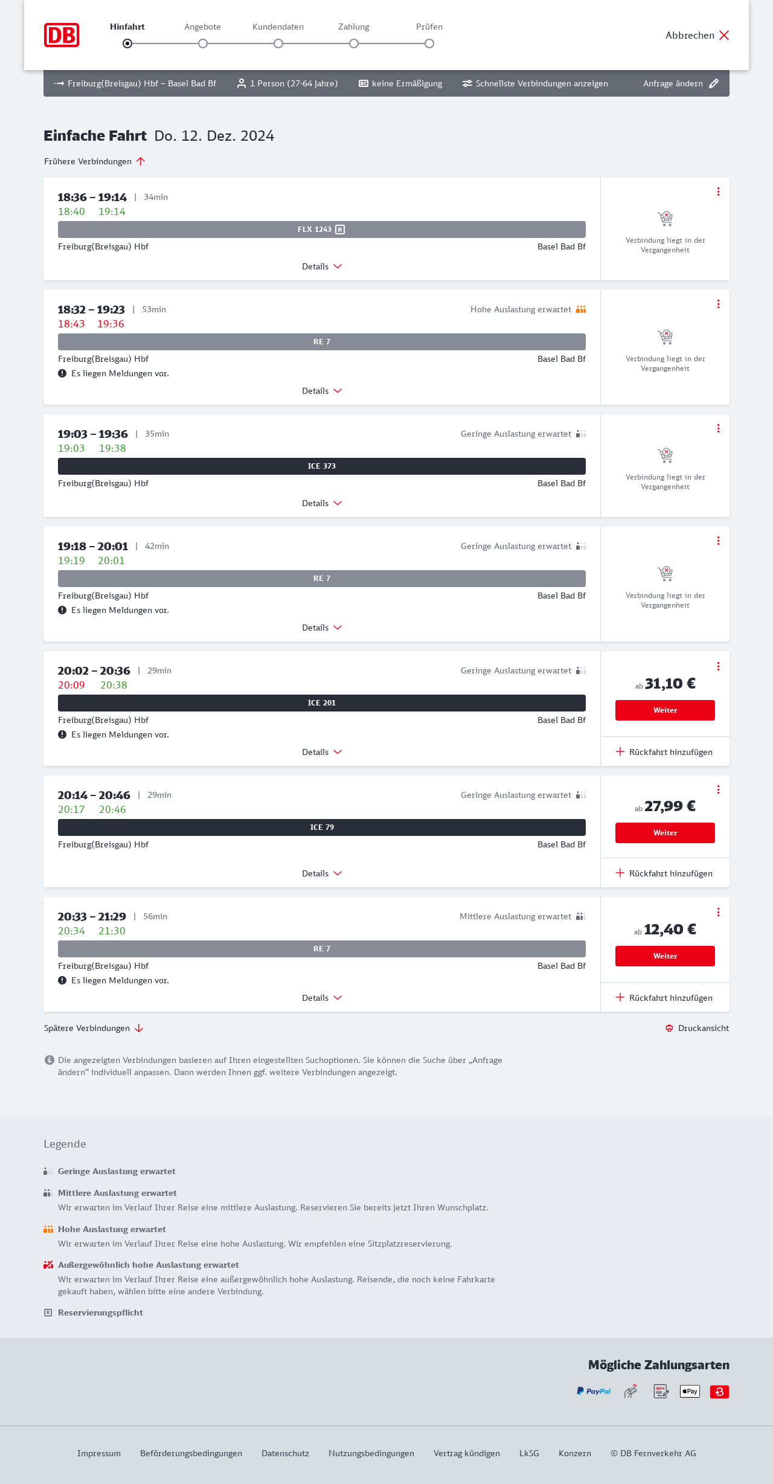Click the PayPal payment icon

click(594, 1392)
